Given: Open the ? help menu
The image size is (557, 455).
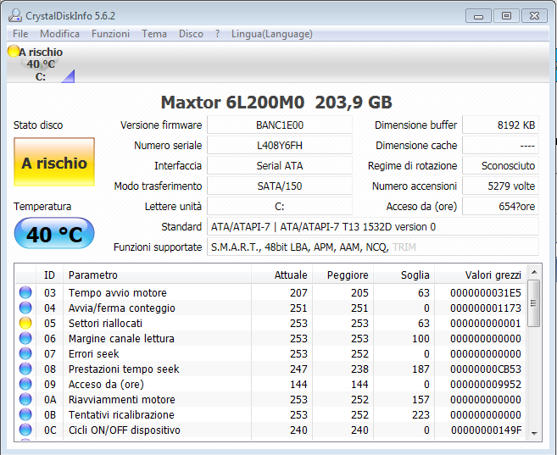Looking at the screenshot, I should pos(217,34).
